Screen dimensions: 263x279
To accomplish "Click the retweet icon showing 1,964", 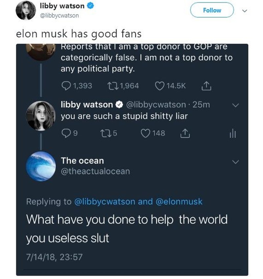I will [112, 86].
